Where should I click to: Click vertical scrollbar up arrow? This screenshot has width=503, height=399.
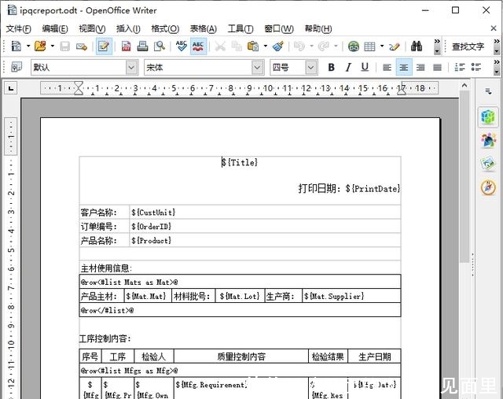464,86
